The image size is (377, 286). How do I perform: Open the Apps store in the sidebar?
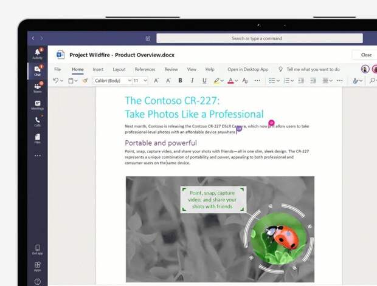coord(38,267)
